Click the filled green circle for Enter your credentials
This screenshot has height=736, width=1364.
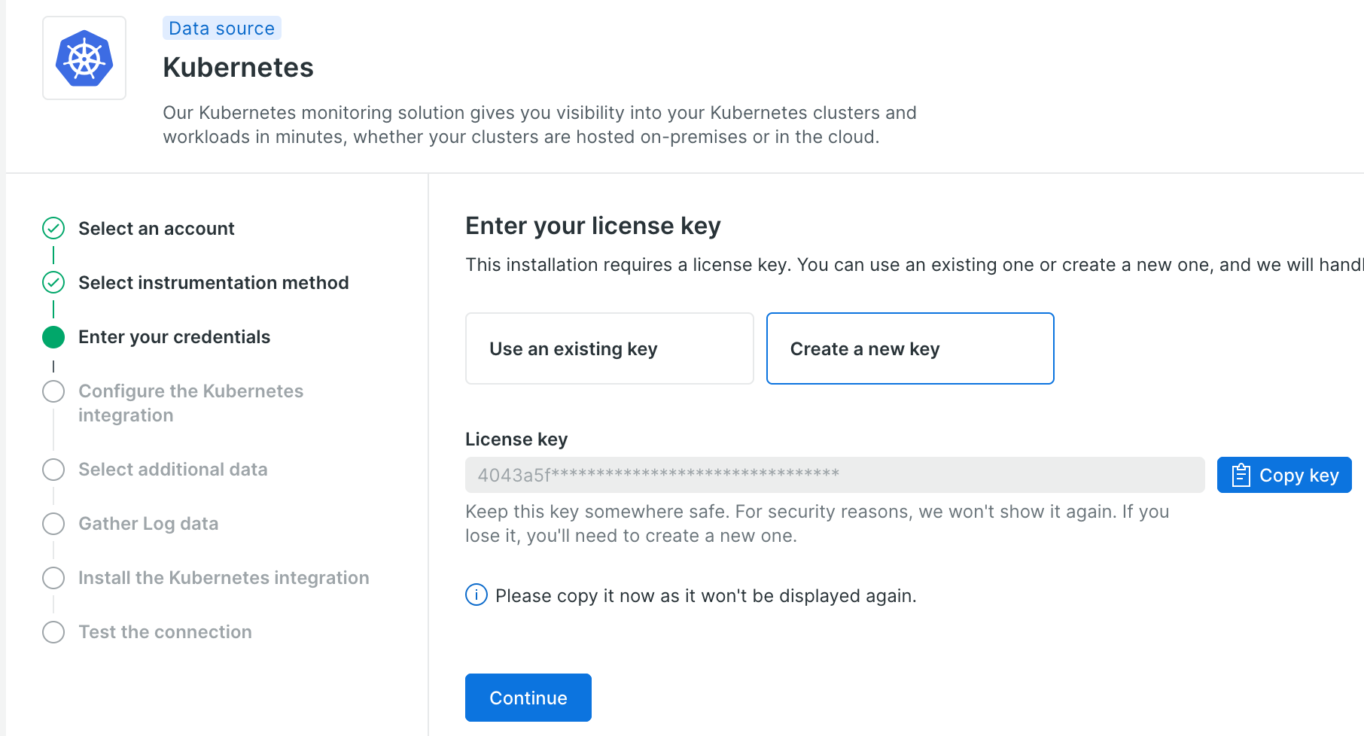[53, 337]
